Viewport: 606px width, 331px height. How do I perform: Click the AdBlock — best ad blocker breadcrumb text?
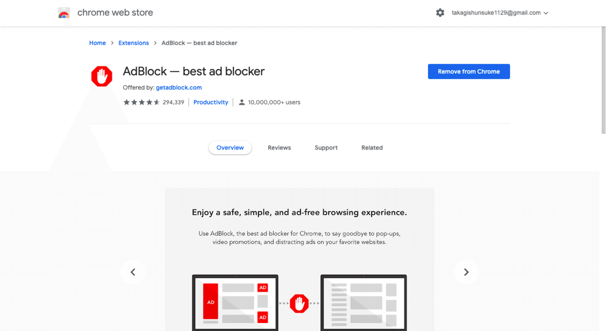click(199, 43)
